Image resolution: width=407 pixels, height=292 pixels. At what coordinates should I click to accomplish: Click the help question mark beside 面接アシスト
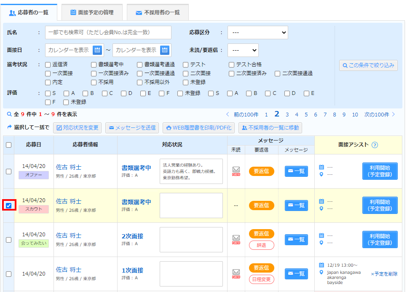point(375,145)
